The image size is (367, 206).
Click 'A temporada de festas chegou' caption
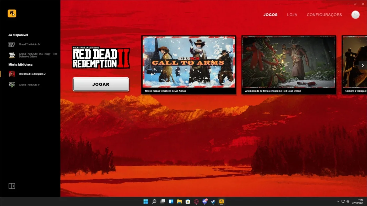point(273,91)
